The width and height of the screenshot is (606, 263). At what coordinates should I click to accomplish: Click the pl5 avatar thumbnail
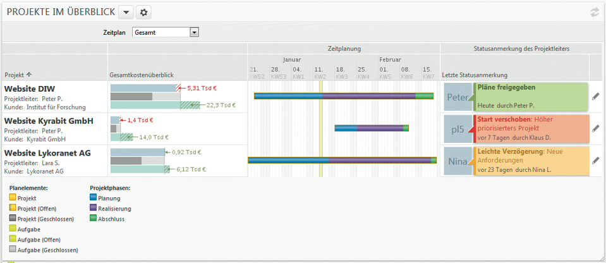[458, 129]
